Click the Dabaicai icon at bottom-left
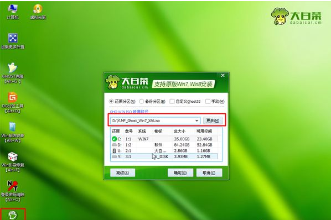331x220 pixels. coord(13,215)
